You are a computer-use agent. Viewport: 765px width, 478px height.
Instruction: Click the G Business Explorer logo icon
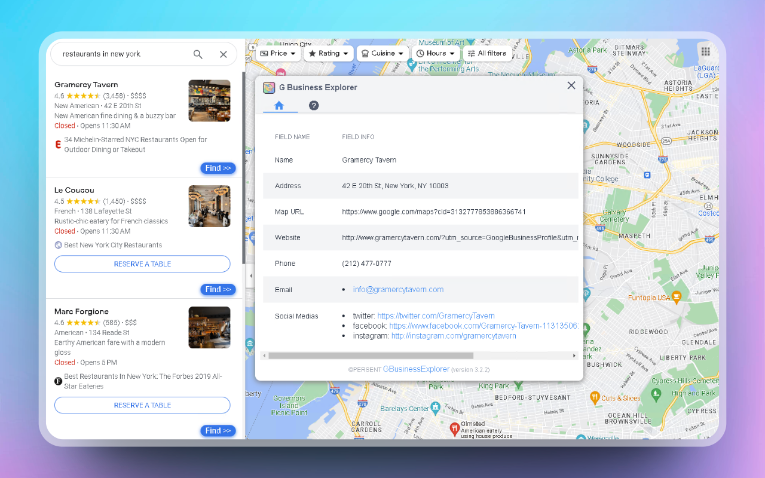pyautogui.click(x=269, y=87)
